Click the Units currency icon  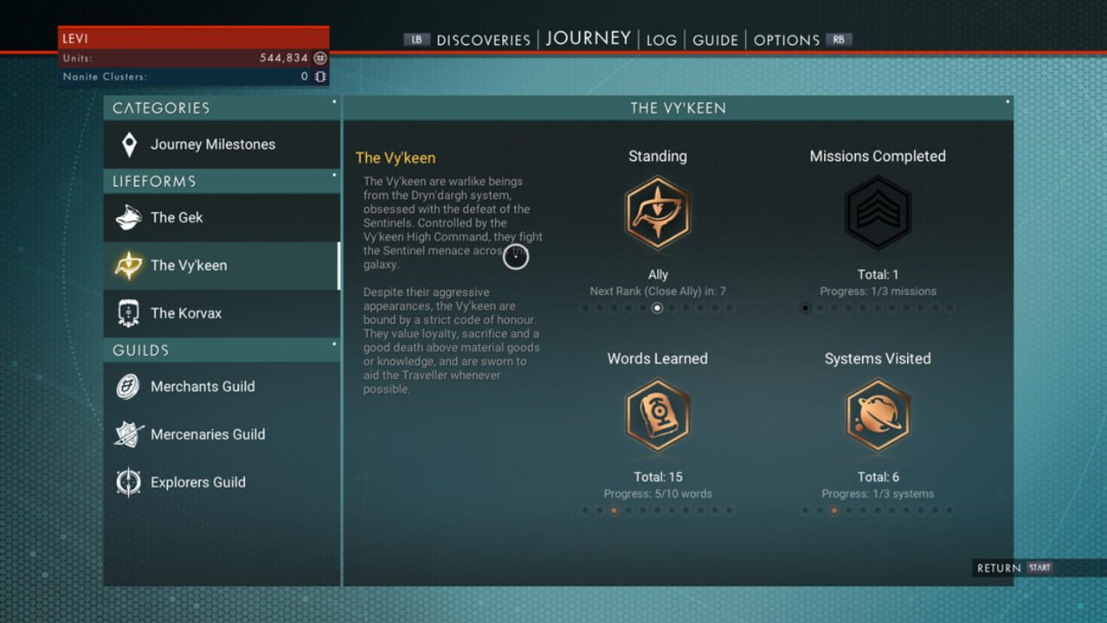click(x=320, y=58)
